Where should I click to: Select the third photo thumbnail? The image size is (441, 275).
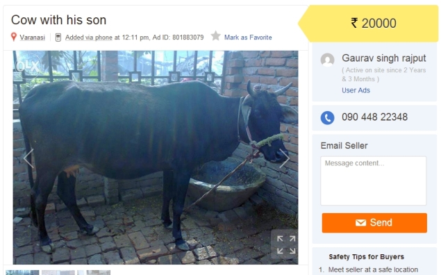click(x=94, y=272)
